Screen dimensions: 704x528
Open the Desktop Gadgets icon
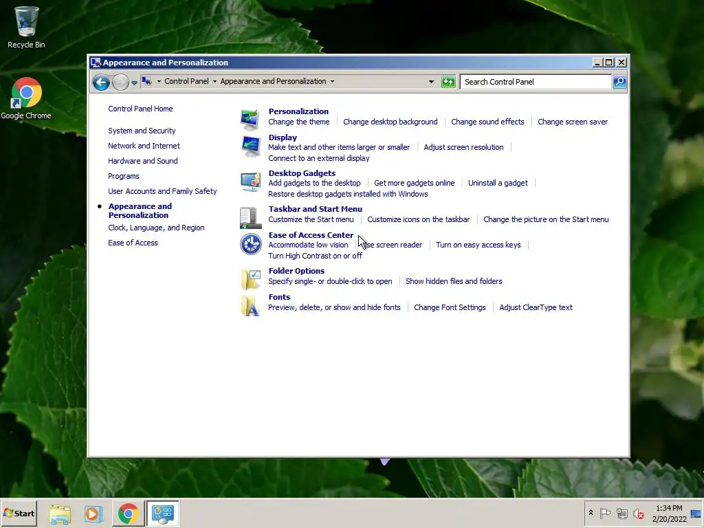[250, 181]
